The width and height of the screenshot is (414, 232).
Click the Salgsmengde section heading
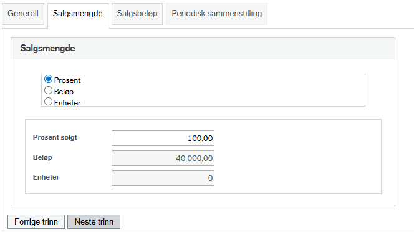tap(47, 49)
